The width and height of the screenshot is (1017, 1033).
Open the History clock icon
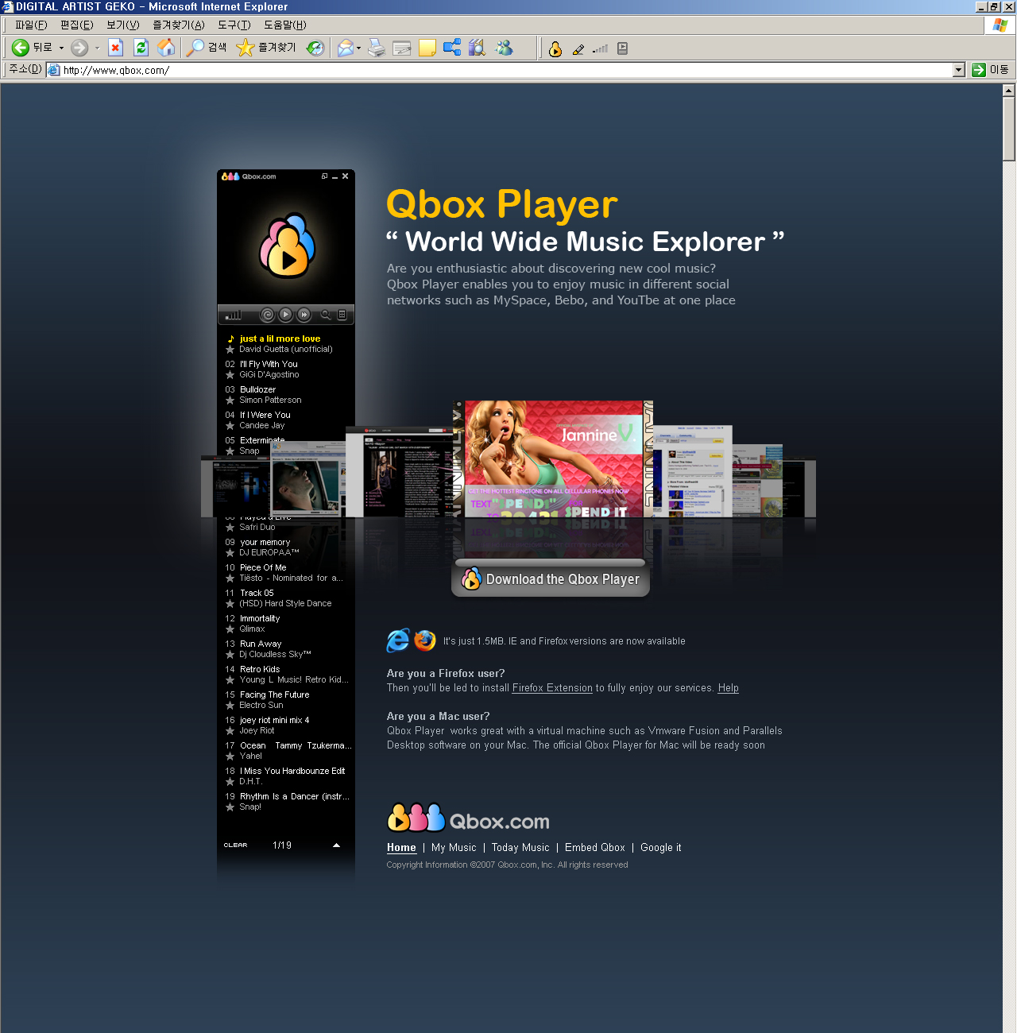(x=315, y=48)
